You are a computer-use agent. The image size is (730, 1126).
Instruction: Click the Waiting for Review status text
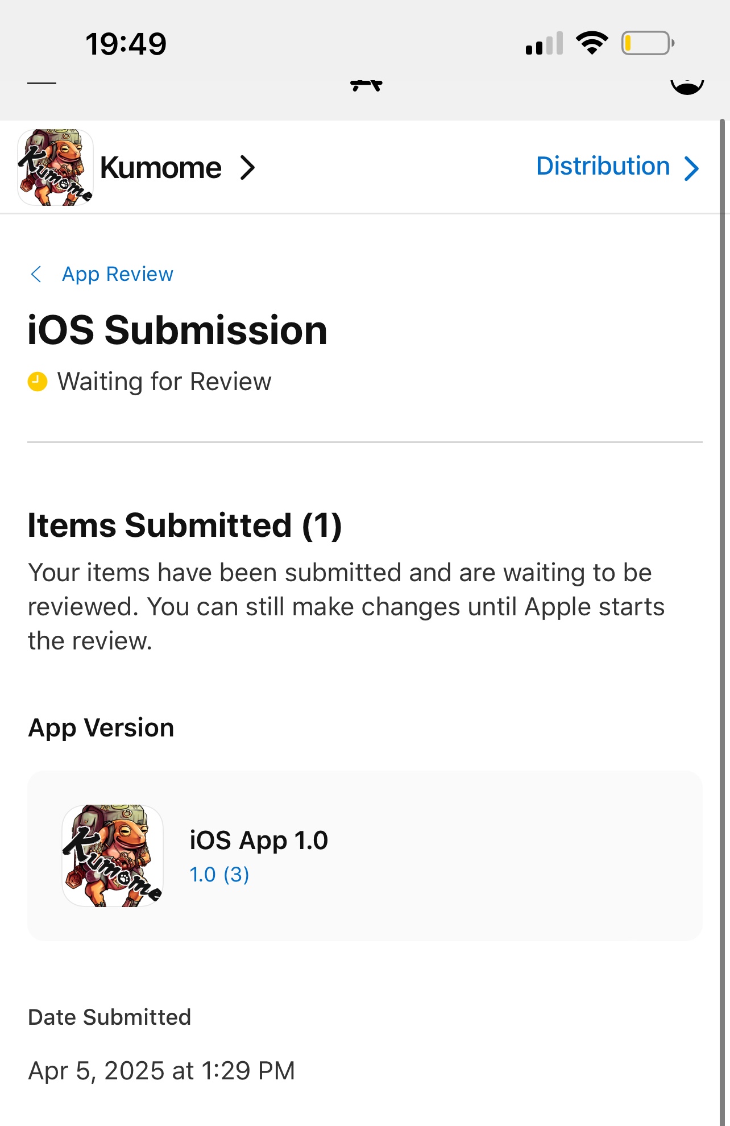(x=164, y=382)
